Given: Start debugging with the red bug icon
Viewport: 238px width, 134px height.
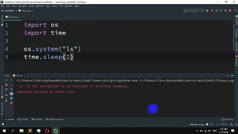Looking at the screenshot, I should [x=212, y=11].
